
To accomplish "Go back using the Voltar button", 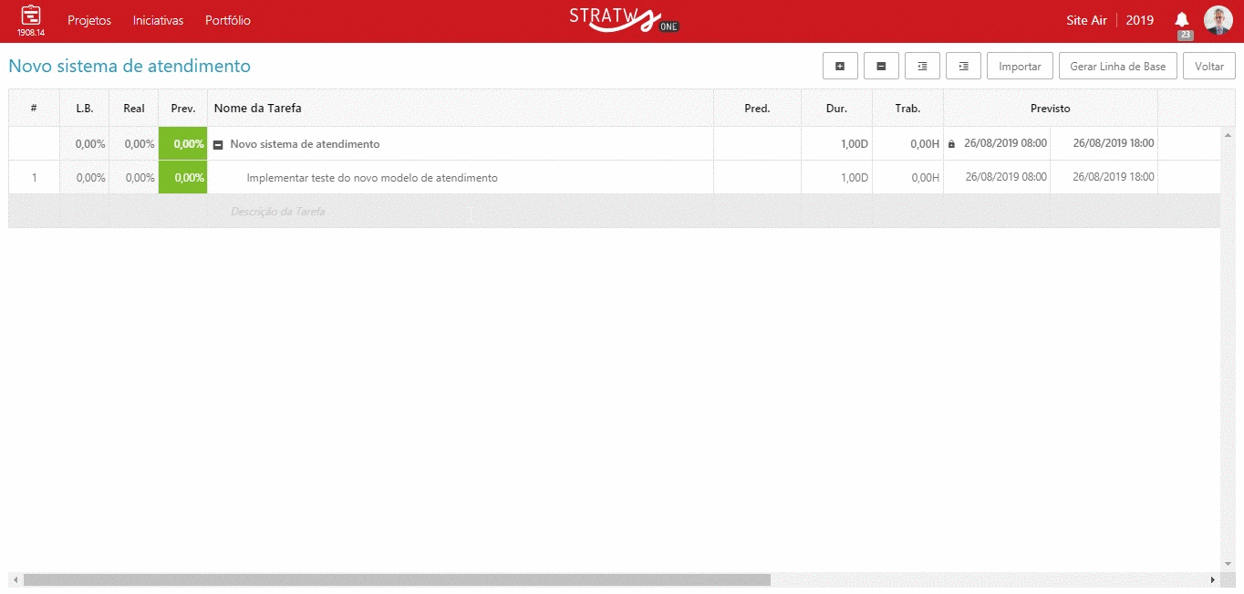I will pos(1208,67).
